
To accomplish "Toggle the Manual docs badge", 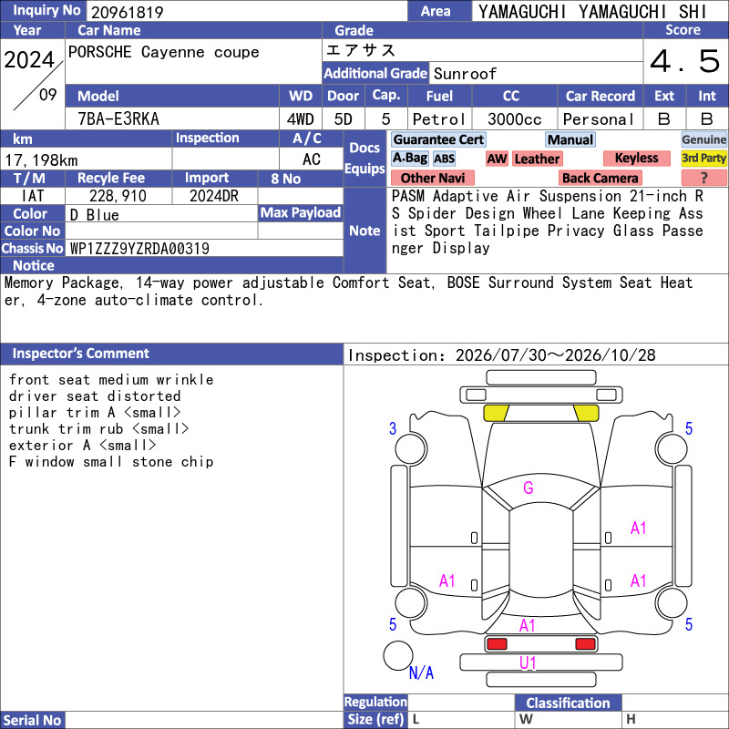I will (570, 140).
